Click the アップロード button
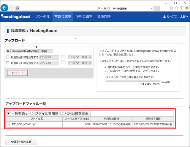190x147 pixels. 17,73
